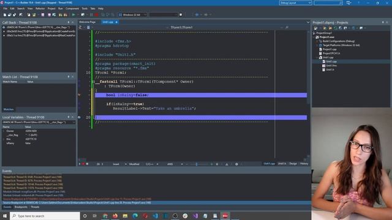Screen dimensions: 392x220
Task: Click the Pause debugging toolbar icon
Action: coord(91,15)
